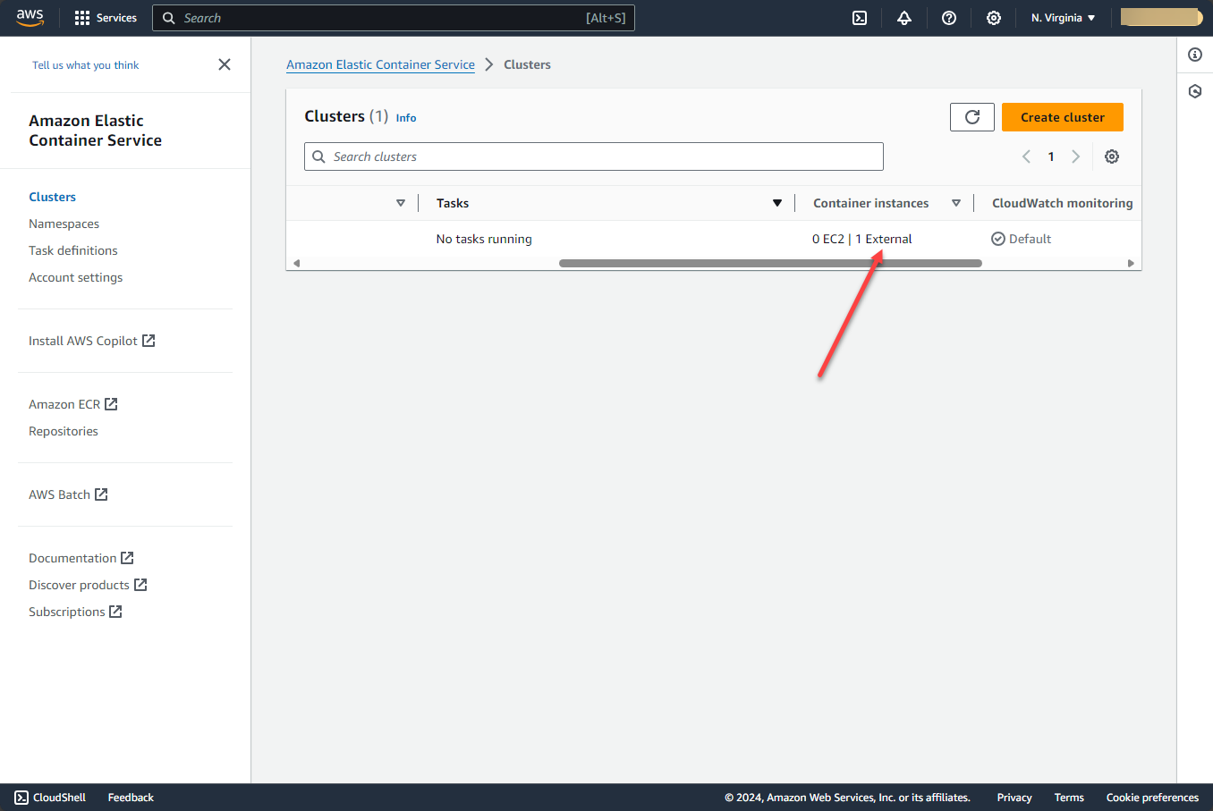Viewport: 1213px width, 811px height.
Task: Click the top AWS search bar
Action: point(394,18)
